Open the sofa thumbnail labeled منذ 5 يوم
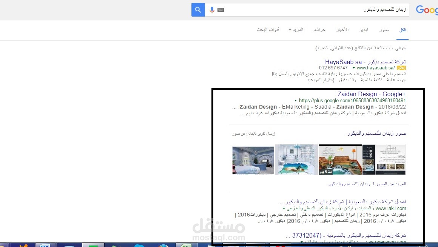Screen dimensions: 438x247 click(x=340, y=160)
